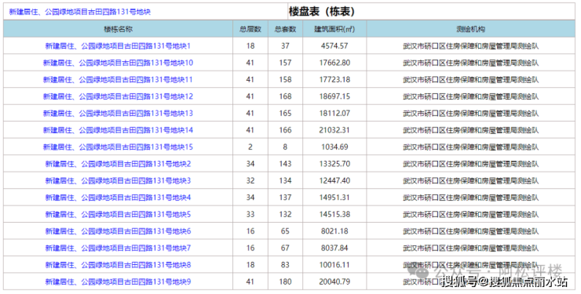Select total units value 65

pyautogui.click(x=285, y=231)
